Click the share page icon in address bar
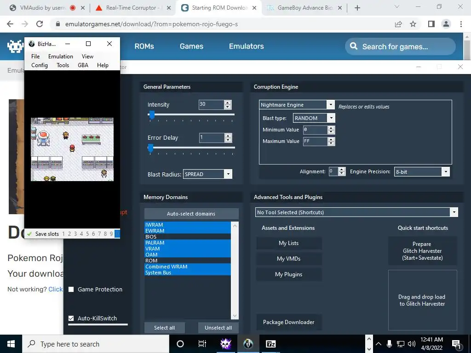The width and height of the screenshot is (471, 353). [398, 24]
